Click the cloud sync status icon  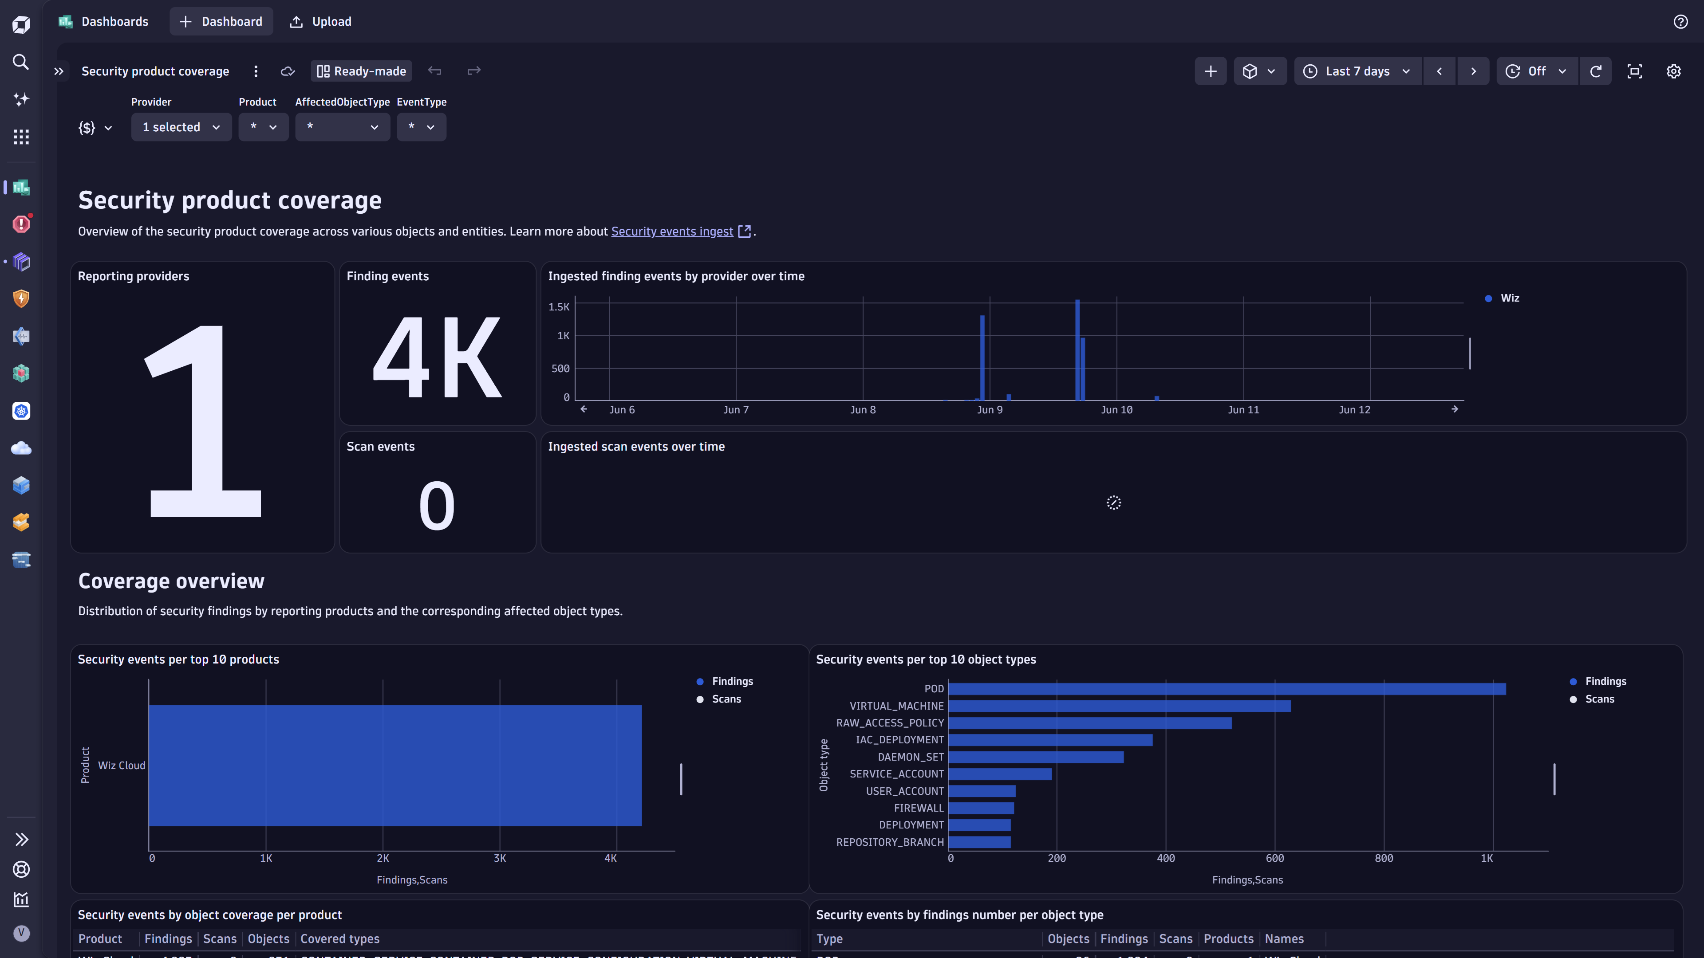[288, 71]
